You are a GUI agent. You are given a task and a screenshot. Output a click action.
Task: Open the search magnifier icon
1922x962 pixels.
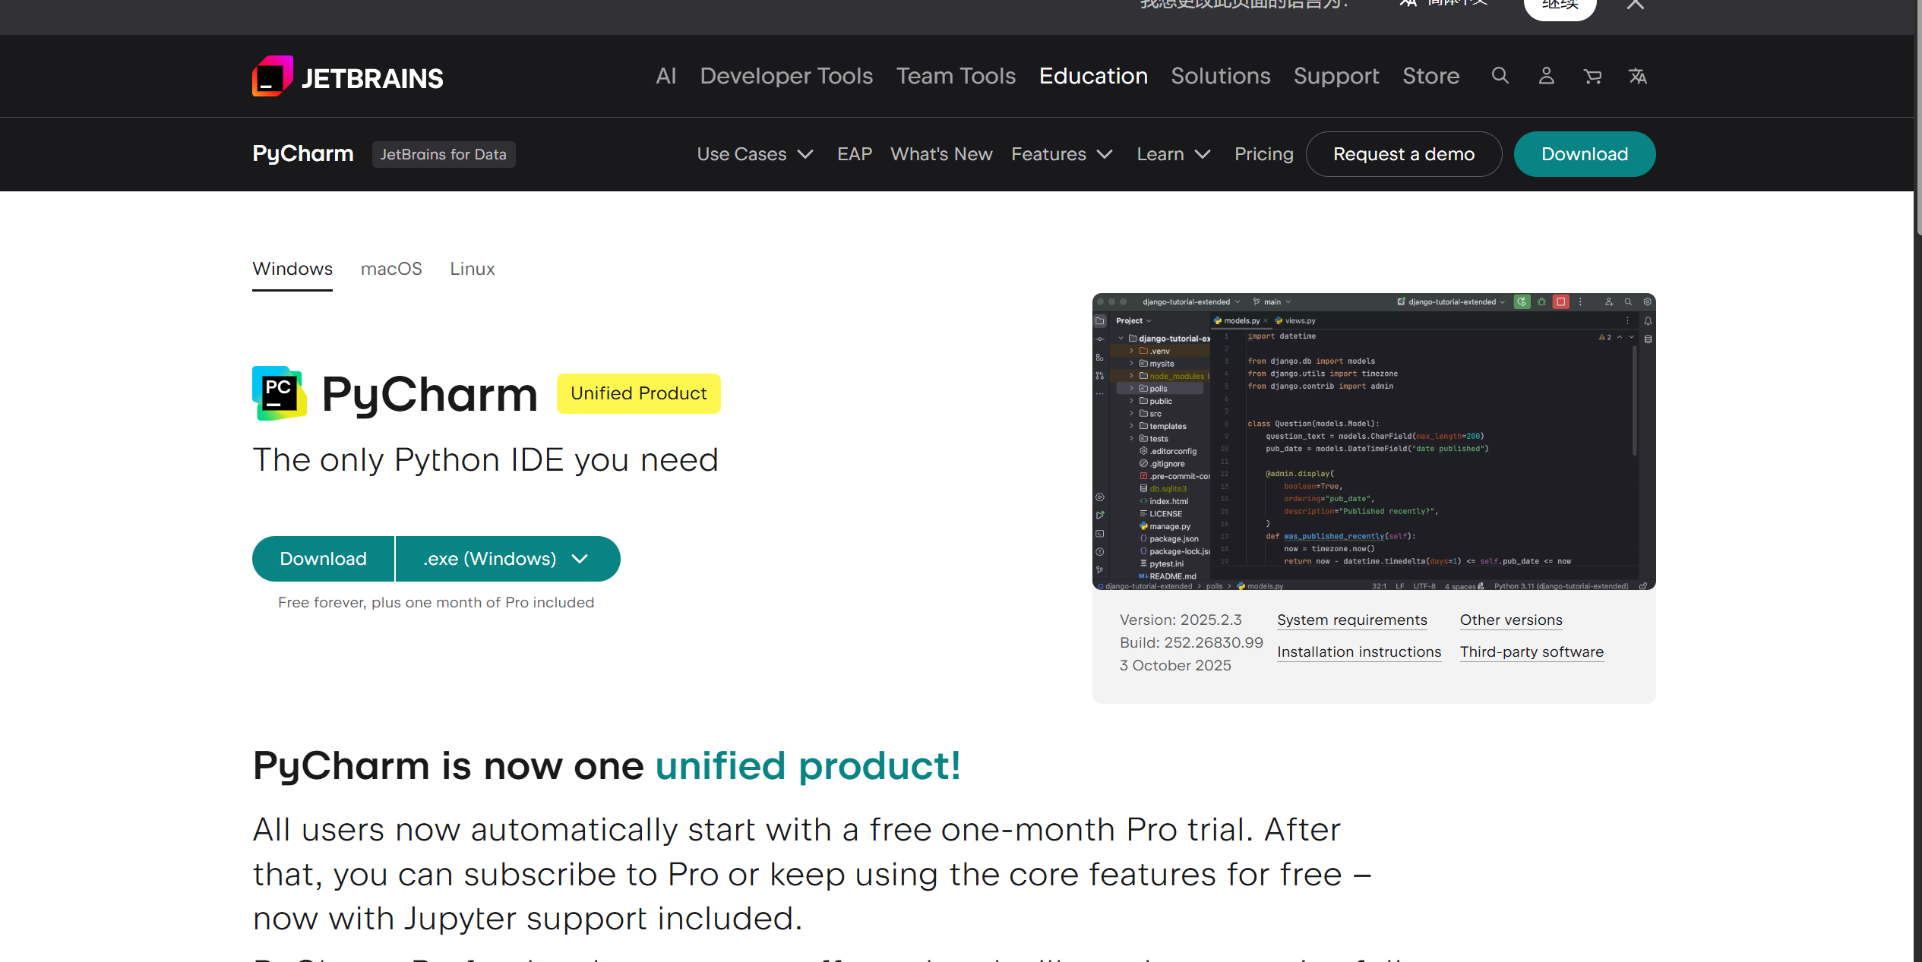coord(1499,76)
